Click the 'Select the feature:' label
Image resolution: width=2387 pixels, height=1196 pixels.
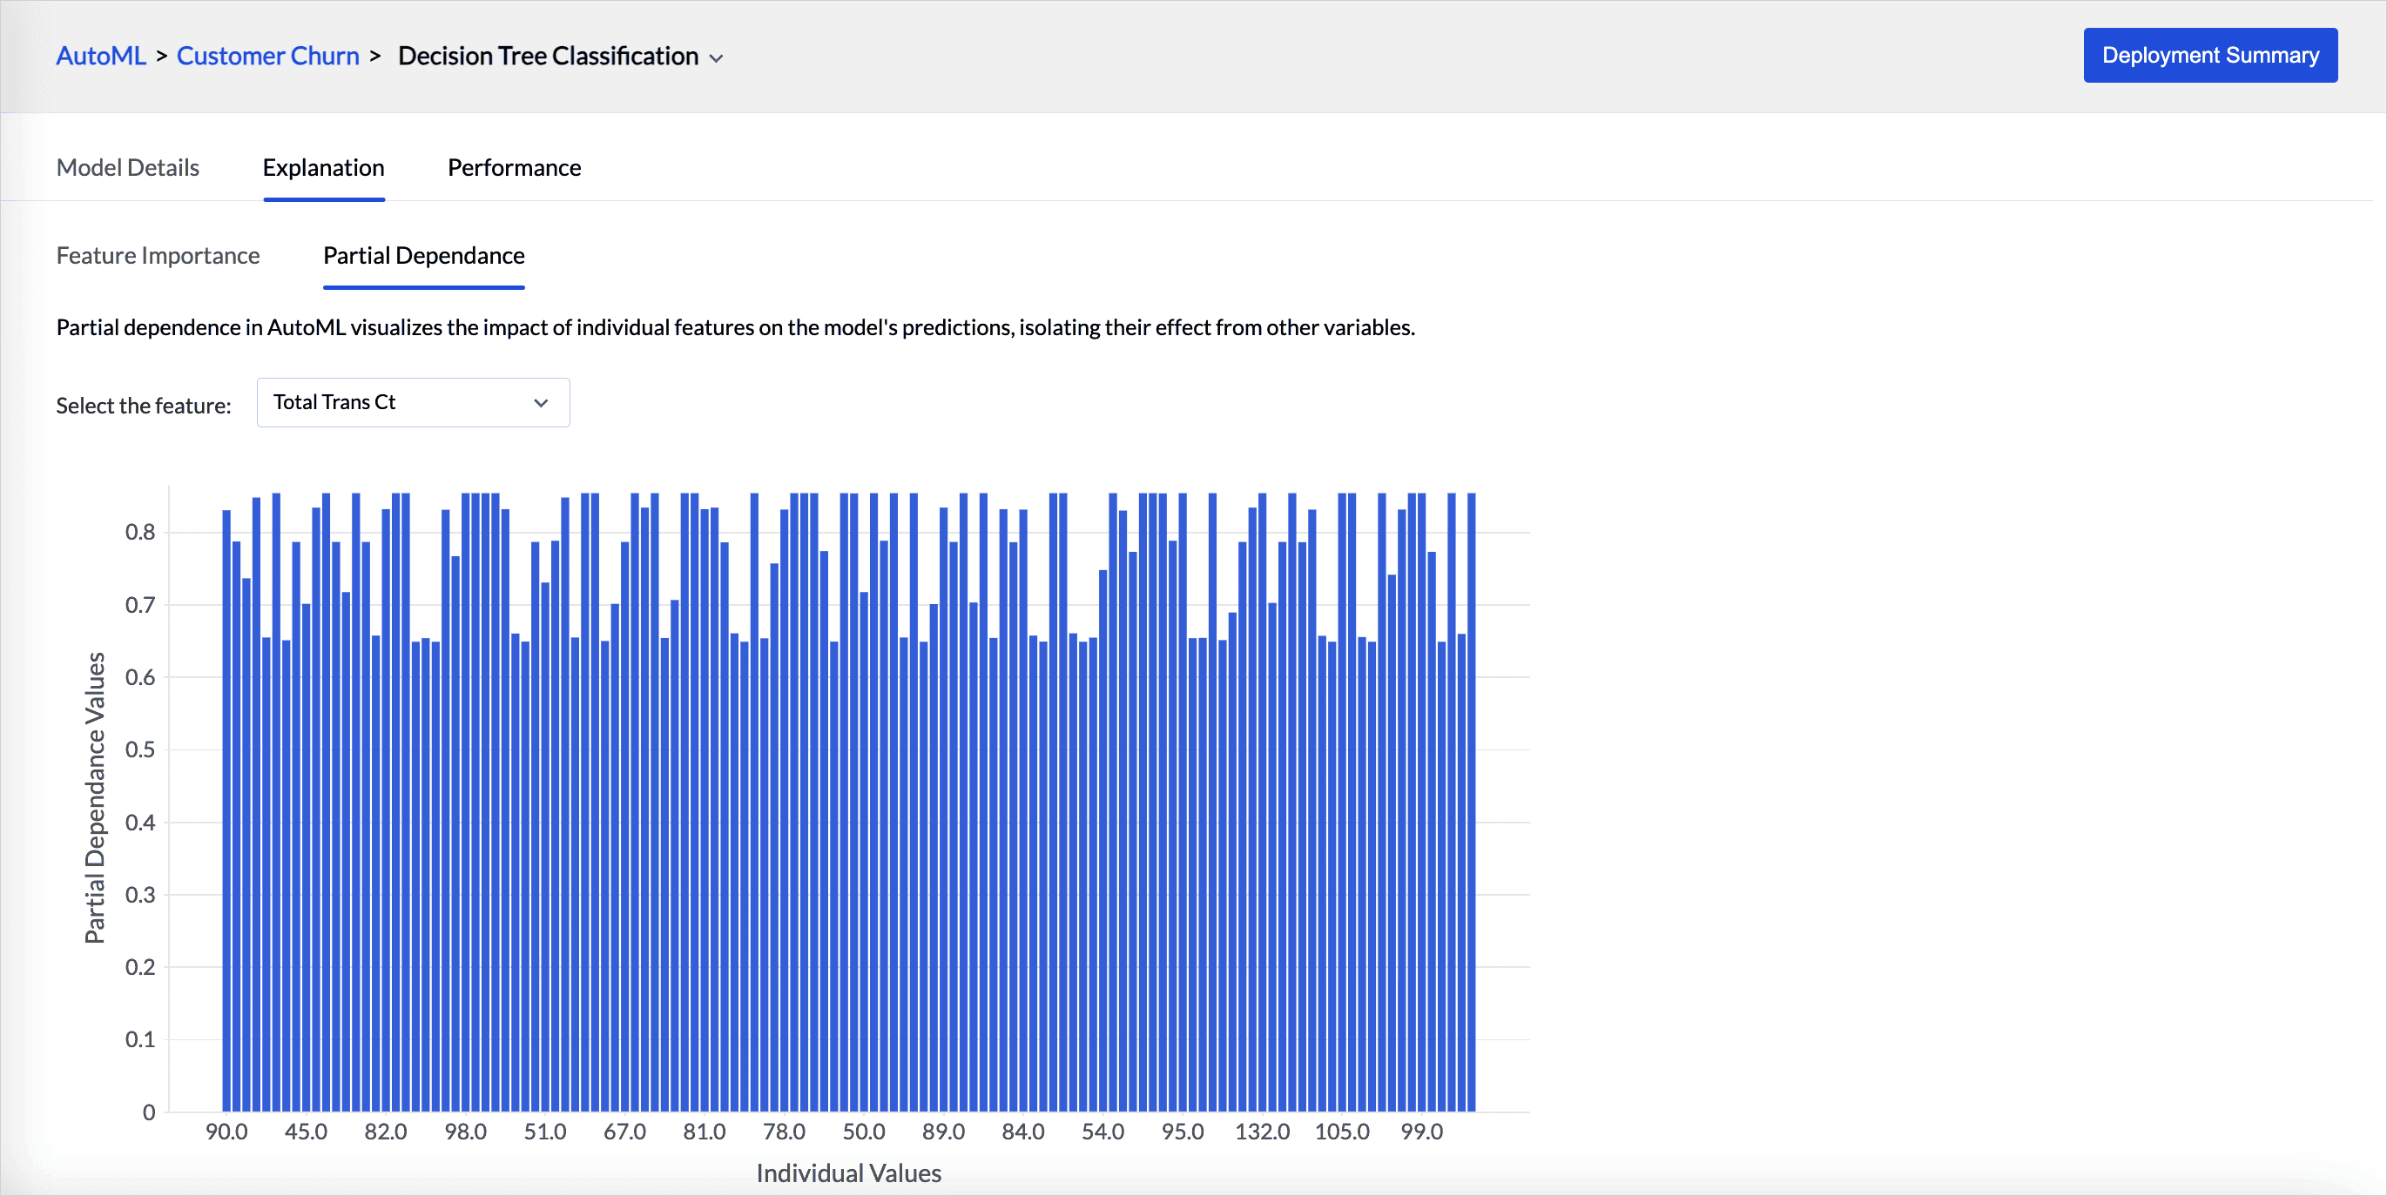tap(144, 406)
